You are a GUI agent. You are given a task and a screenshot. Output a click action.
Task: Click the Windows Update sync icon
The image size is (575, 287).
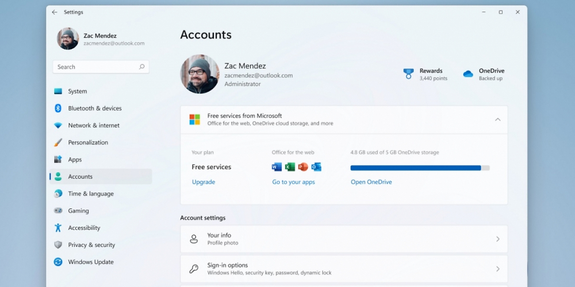(x=58, y=262)
